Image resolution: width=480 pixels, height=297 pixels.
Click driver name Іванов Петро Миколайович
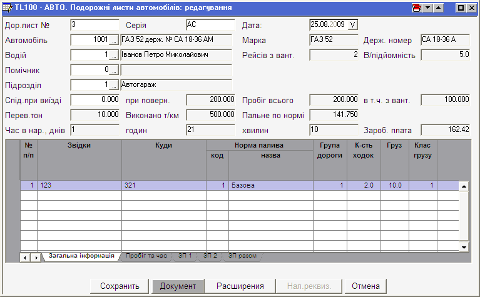[176, 55]
